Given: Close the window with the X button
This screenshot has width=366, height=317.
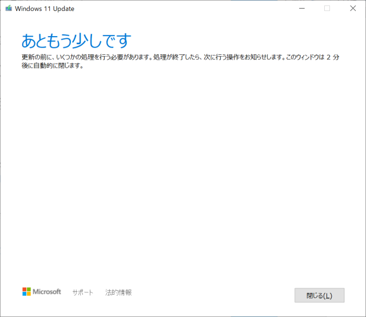Looking at the screenshot, I should click(353, 9).
